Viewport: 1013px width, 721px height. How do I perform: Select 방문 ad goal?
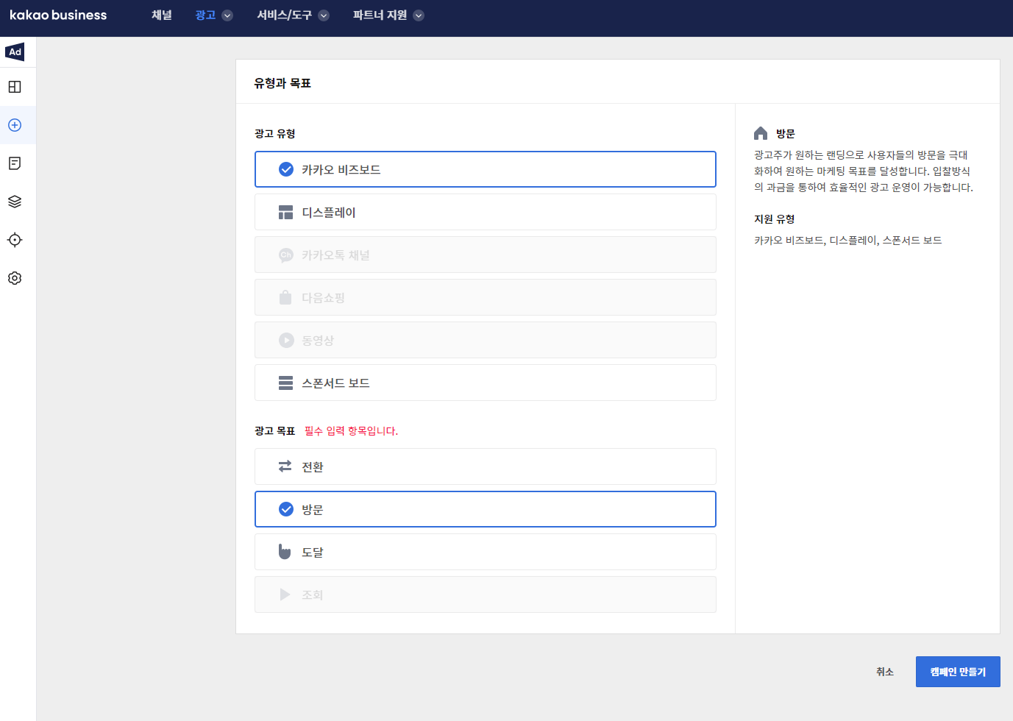tap(486, 509)
